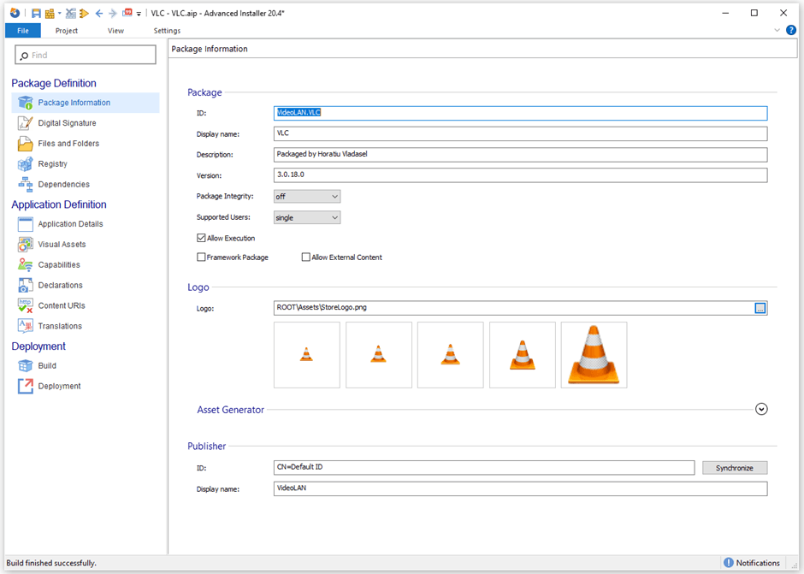
Task: Open the File menu
Action: [23, 31]
